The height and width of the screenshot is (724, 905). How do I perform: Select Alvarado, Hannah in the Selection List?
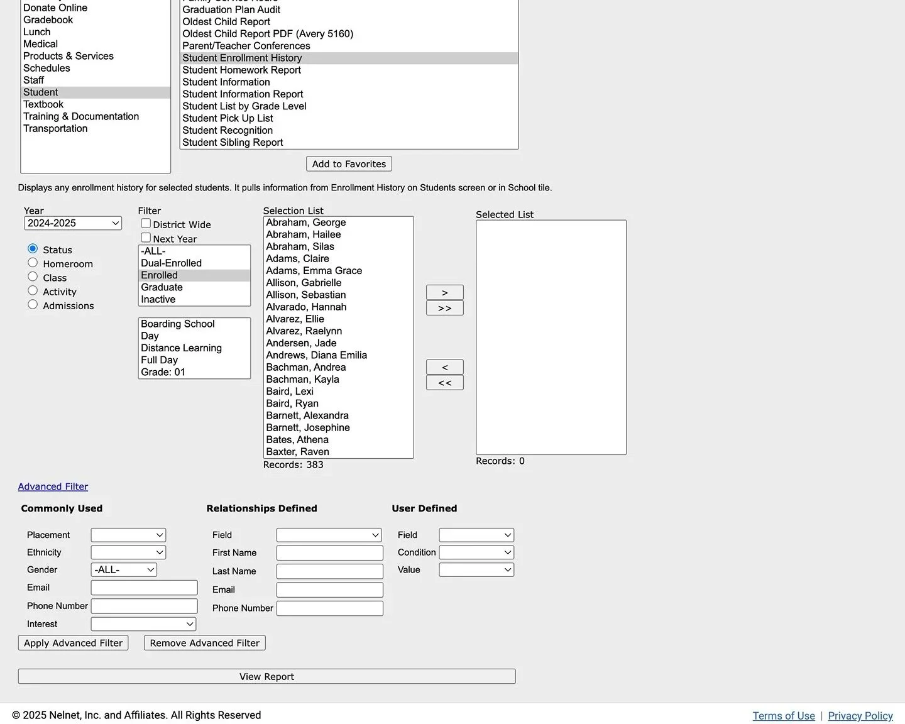306,307
